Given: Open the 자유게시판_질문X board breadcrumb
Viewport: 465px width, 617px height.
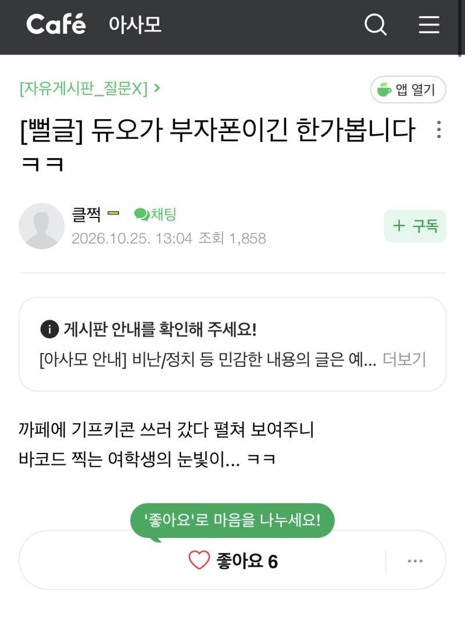Looking at the screenshot, I should coord(84,88).
